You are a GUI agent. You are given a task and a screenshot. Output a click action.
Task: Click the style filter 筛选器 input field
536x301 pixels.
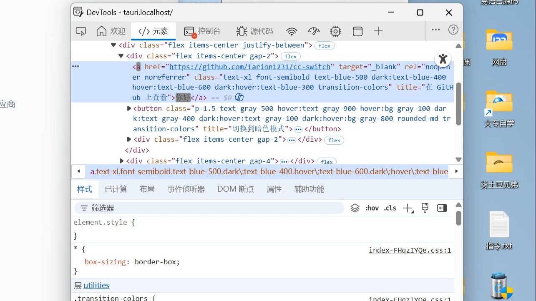(x=188, y=208)
